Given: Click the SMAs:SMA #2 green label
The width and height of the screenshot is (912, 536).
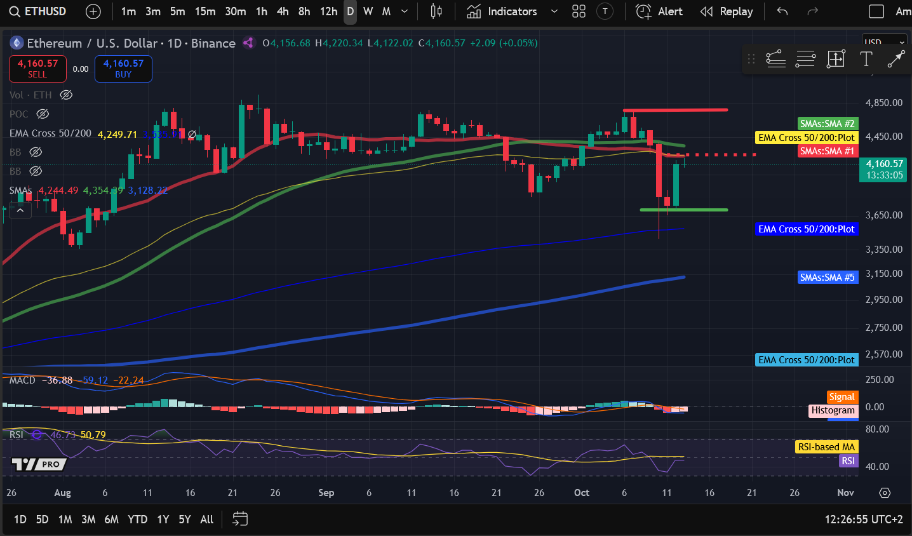Looking at the screenshot, I should click(828, 124).
